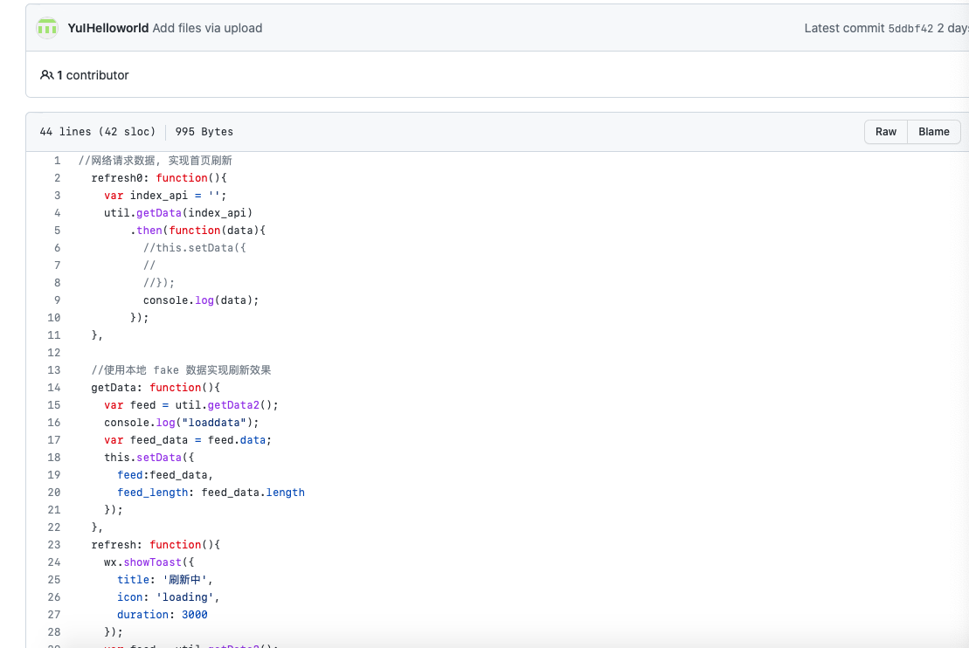Click the "title: '刷新中'," code line

click(165, 579)
